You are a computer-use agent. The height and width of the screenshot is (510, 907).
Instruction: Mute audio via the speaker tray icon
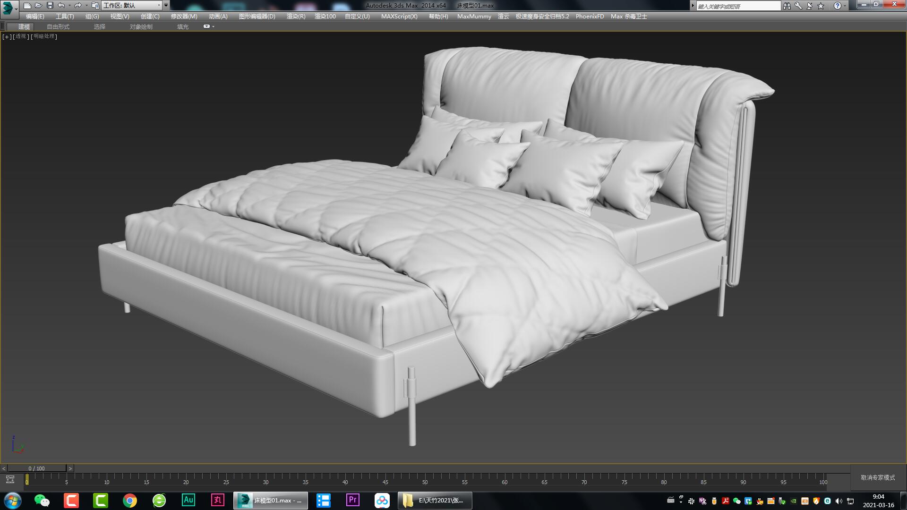tap(839, 500)
